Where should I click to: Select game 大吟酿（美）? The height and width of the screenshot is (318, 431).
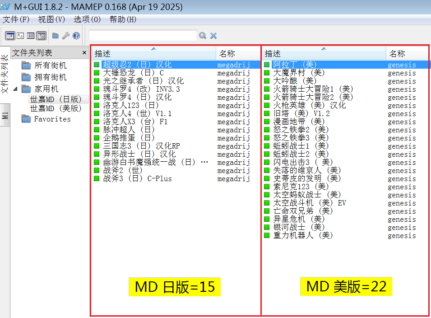click(295, 81)
